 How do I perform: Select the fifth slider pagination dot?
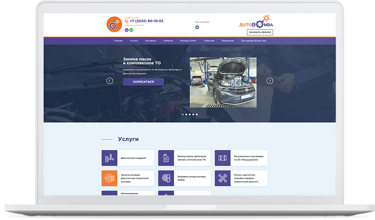pyautogui.click(x=197, y=115)
